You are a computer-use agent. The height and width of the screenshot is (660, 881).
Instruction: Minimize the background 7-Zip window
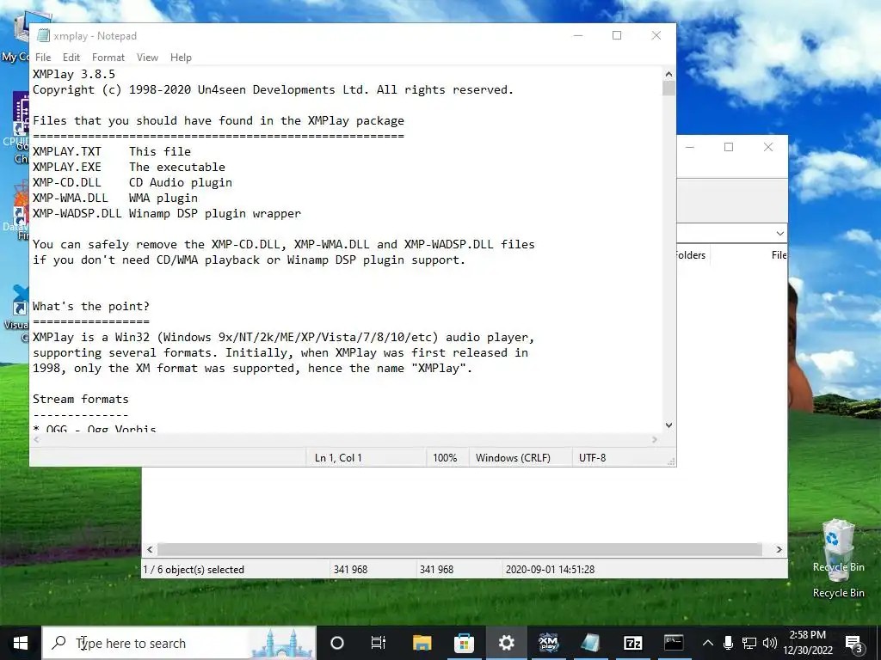tap(690, 147)
